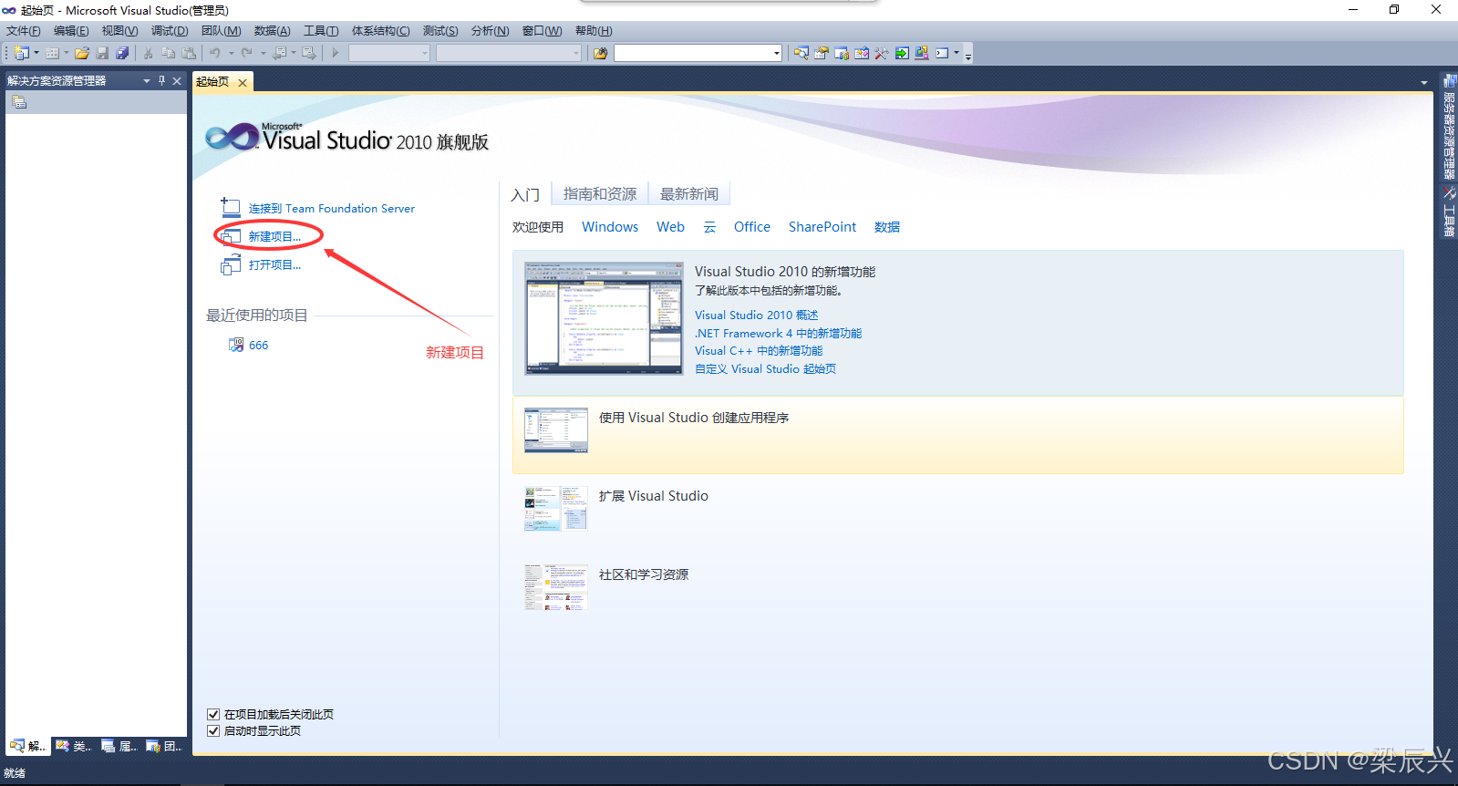Expand the Undo history dropdown arrow
Image resolution: width=1458 pixels, height=786 pixels.
tap(231, 53)
